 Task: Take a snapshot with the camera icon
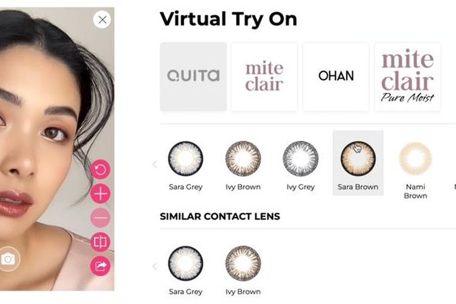pos(9,259)
